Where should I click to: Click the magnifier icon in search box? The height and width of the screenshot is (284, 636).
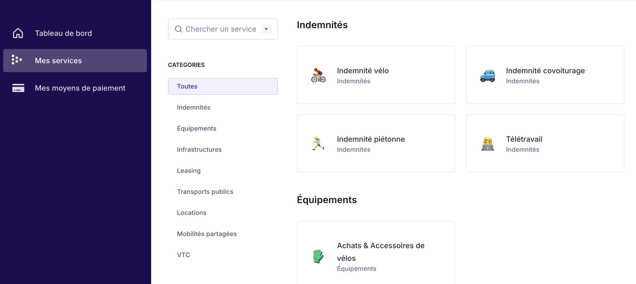click(179, 29)
